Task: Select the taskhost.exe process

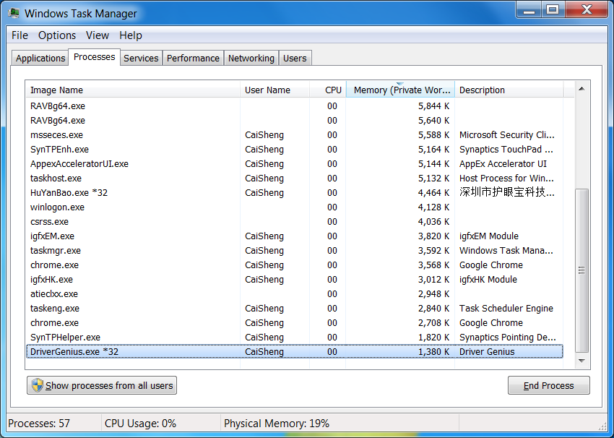Action: coord(295,179)
